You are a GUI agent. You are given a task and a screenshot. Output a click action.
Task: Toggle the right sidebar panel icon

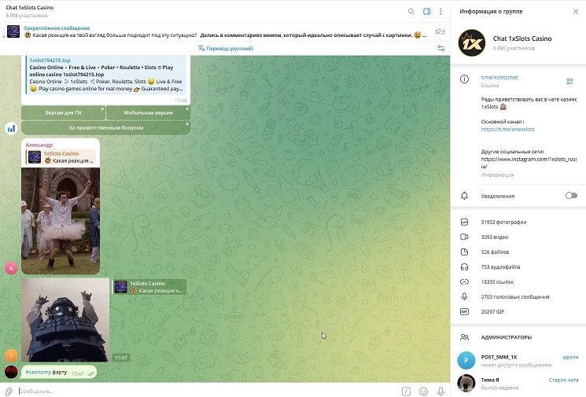(x=427, y=12)
